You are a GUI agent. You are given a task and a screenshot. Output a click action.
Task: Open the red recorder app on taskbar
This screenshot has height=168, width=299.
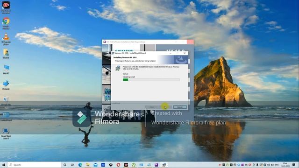click(126, 165)
